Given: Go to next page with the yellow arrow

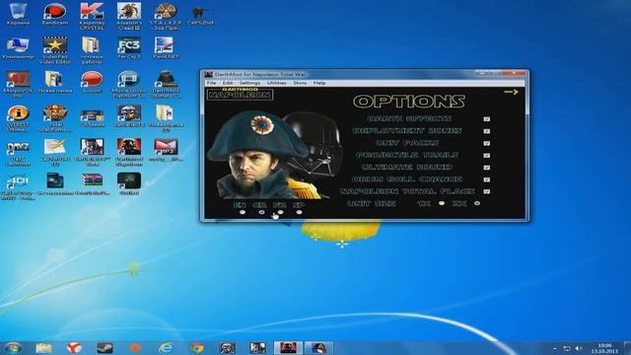Looking at the screenshot, I should click(511, 92).
